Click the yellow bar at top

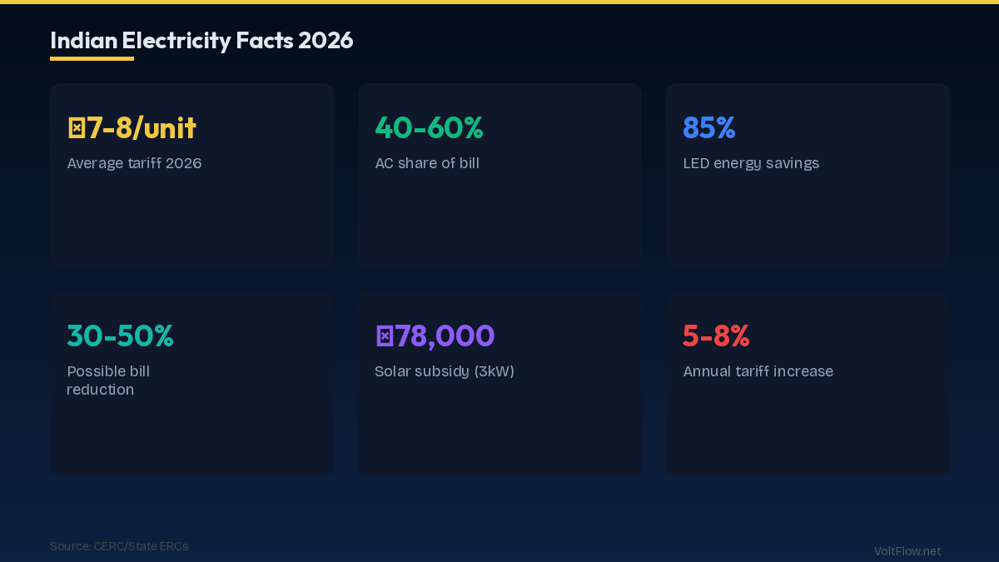pos(499,3)
